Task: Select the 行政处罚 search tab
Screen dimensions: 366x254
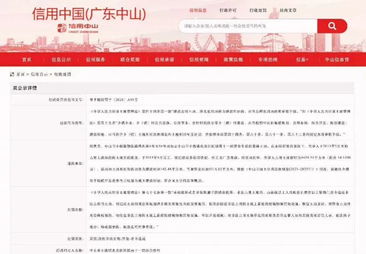Action: click(258, 10)
